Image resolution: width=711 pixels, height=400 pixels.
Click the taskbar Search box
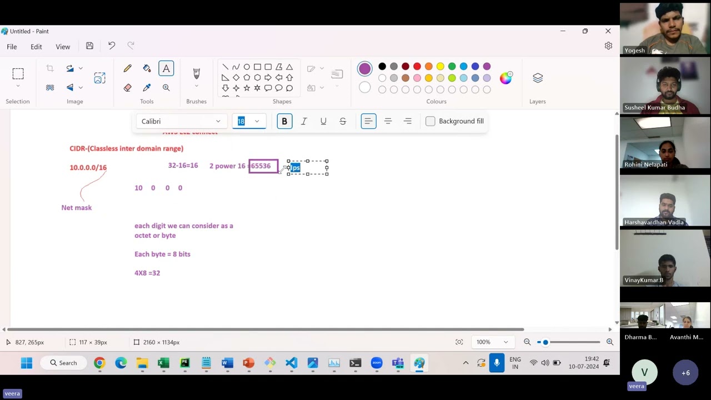click(63, 363)
